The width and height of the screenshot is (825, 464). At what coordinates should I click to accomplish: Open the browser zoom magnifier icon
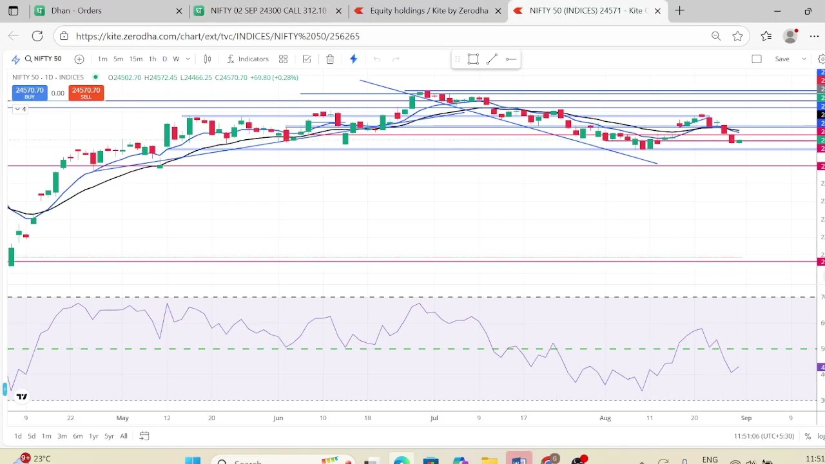[x=716, y=36]
